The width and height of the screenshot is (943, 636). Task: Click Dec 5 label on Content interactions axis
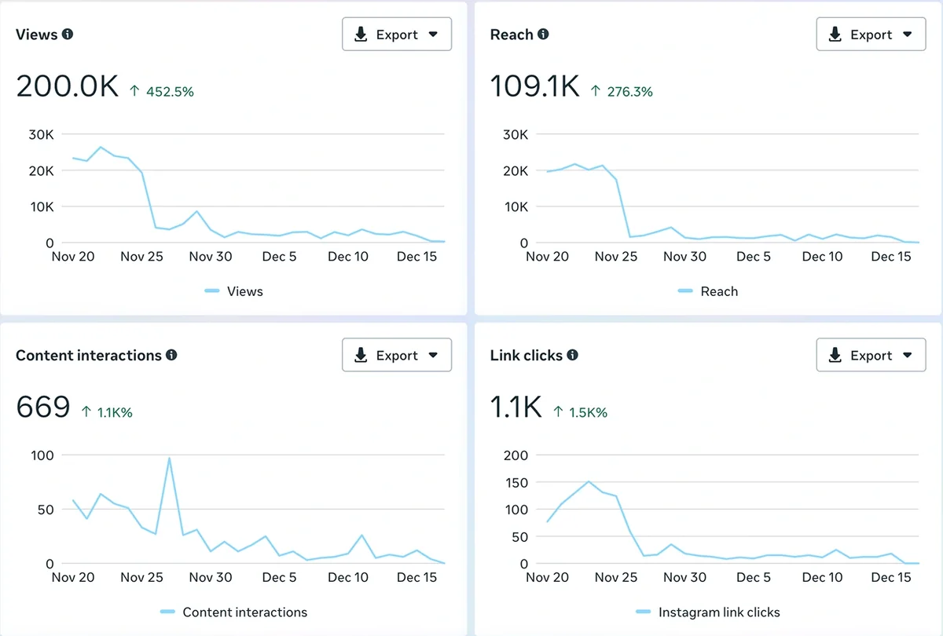[x=279, y=577]
